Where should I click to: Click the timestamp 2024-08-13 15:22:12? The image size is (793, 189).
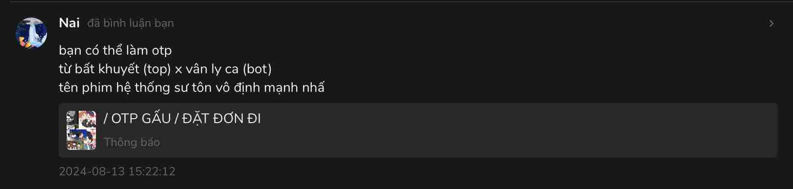click(x=117, y=171)
